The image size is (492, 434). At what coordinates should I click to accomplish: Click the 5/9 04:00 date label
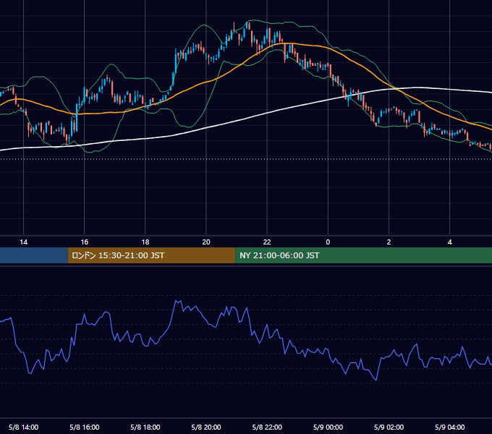[x=449, y=427]
